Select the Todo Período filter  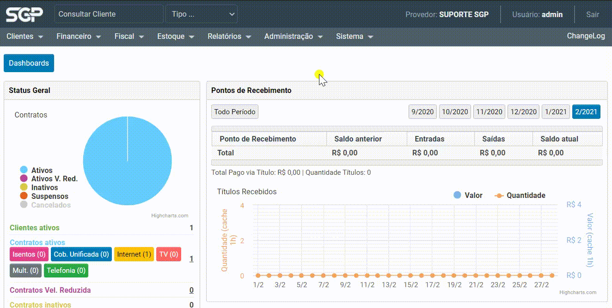coord(235,112)
